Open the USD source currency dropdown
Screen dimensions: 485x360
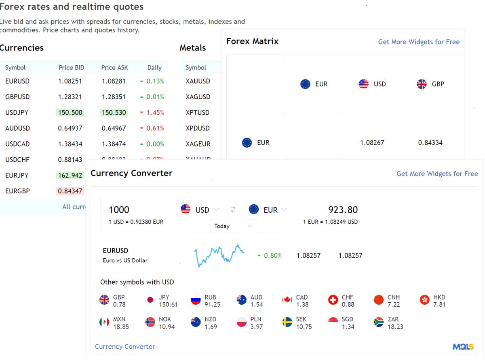pyautogui.click(x=200, y=209)
